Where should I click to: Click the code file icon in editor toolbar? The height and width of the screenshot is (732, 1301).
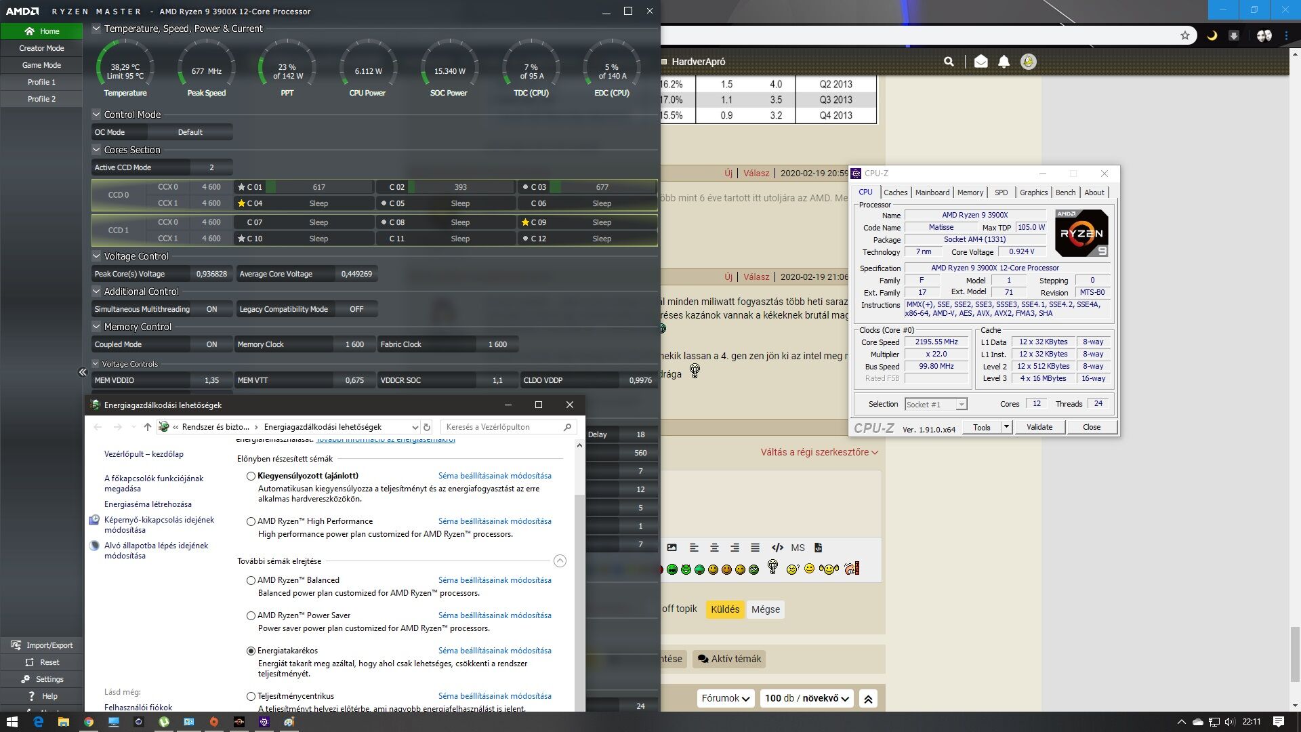point(818,548)
